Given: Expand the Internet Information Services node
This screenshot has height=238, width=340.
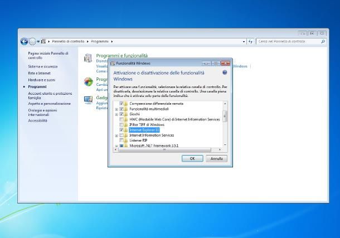Looking at the screenshot, I should click(x=116, y=135).
